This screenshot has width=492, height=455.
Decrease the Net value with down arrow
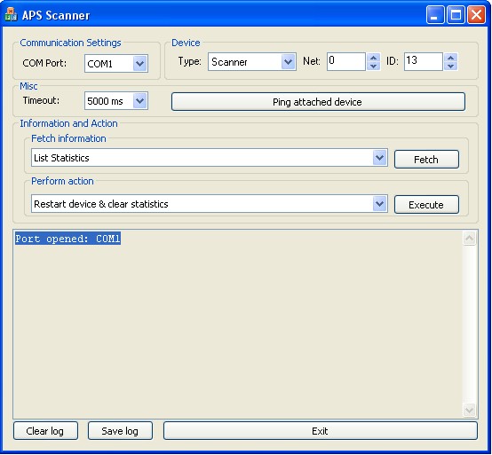(373, 67)
